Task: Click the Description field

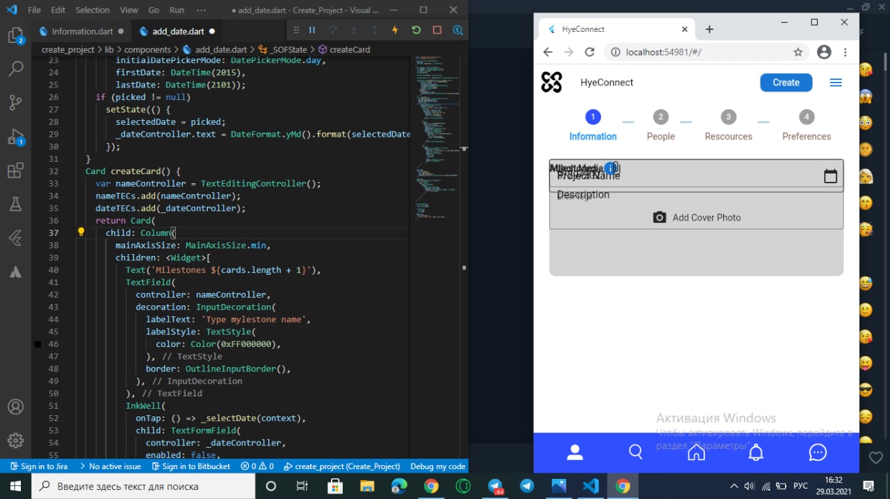Action: pos(583,195)
